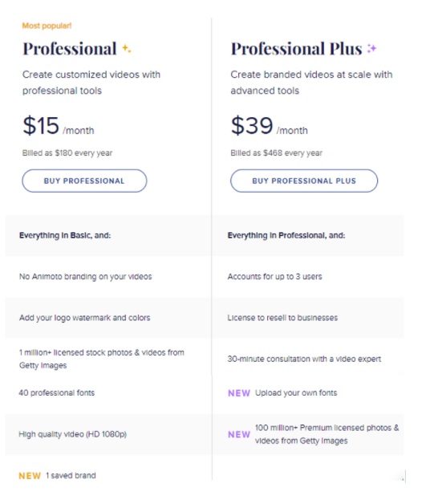Click the gold sparkle icon beside Professional
The image size is (426, 504).
(127, 49)
